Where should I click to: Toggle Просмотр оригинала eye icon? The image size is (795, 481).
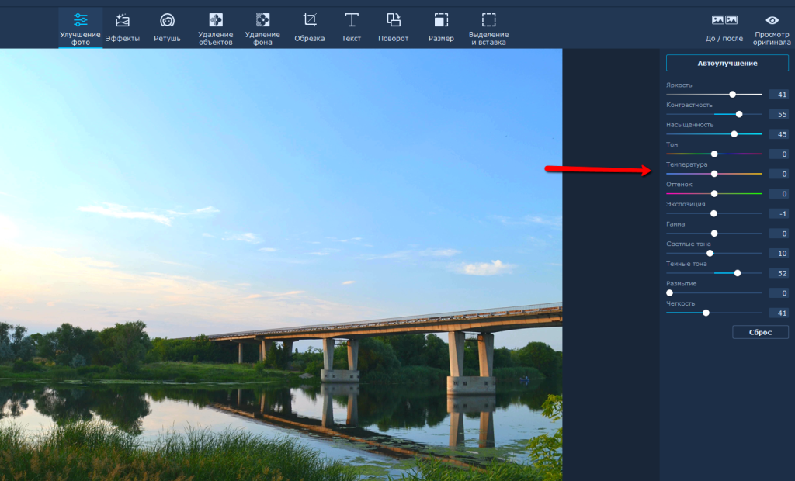point(772,29)
